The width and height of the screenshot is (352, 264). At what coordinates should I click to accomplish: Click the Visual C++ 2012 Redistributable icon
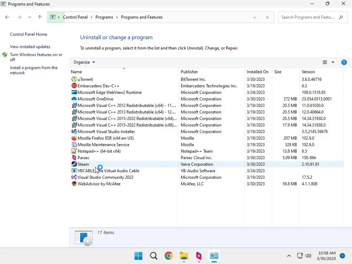74,105
